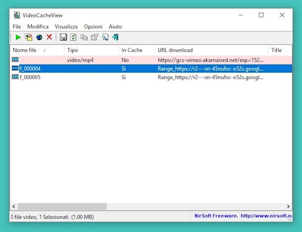Viewport: 302px width, 232px height.
Task: Click video icon of video/mp4 row
Action: coord(15,60)
